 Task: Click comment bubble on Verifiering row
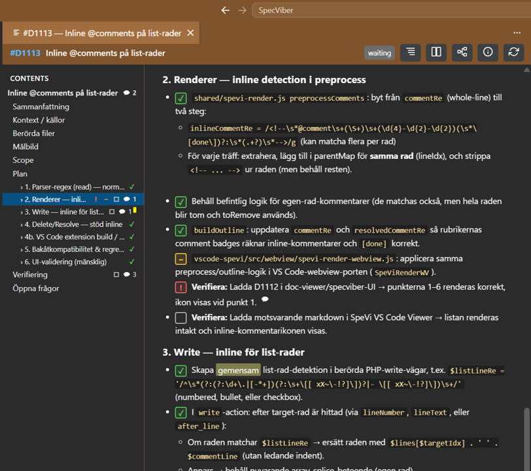pos(127,275)
